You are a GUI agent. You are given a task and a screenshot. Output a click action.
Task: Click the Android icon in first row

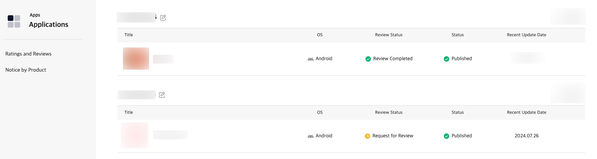[311, 59]
